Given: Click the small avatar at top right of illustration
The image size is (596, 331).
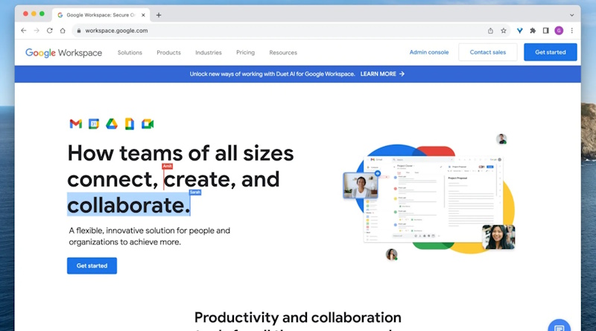Looking at the screenshot, I should (501, 139).
